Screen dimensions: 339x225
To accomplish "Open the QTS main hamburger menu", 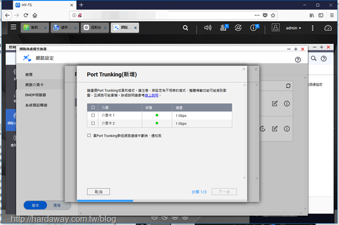I will 13,27.
